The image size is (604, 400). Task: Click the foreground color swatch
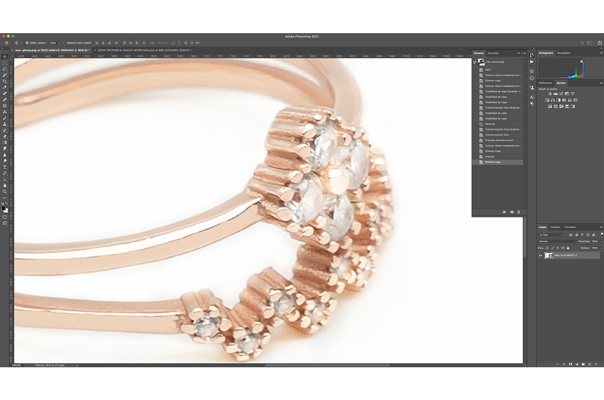(3, 207)
